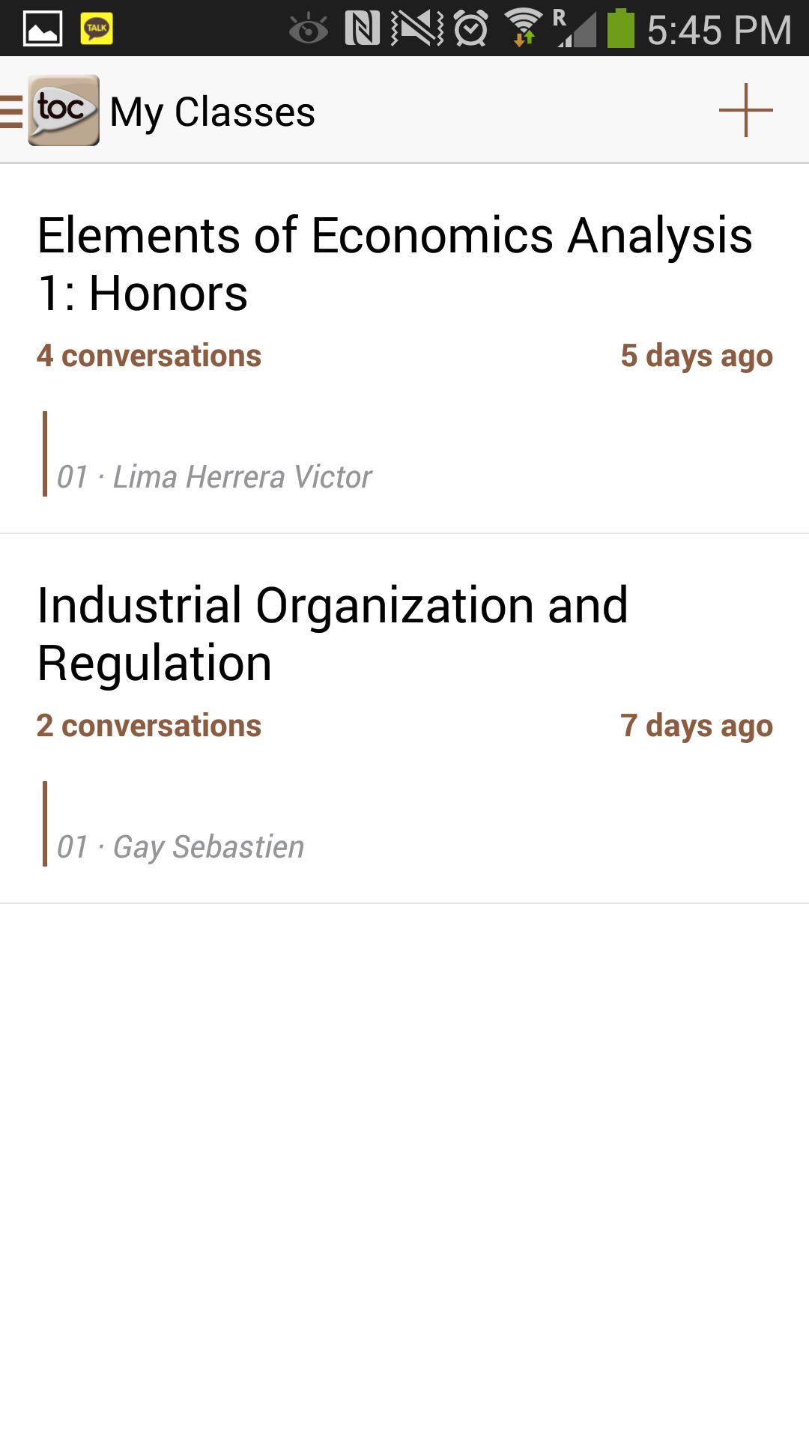The height and width of the screenshot is (1438, 809).
Task: Tap the Gay Sebastien section
Action: (x=181, y=847)
